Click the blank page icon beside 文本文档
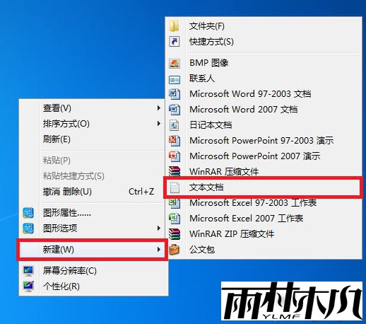 tap(175, 187)
